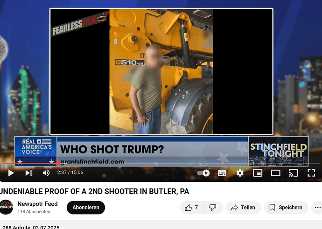Click the video title about Butler, PA

(94, 191)
